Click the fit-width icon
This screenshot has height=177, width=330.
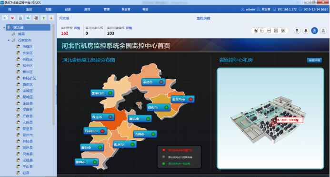(269, 31)
